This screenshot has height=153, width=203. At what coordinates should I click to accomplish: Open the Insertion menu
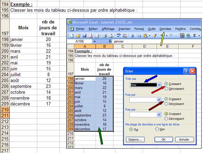coord(124,29)
